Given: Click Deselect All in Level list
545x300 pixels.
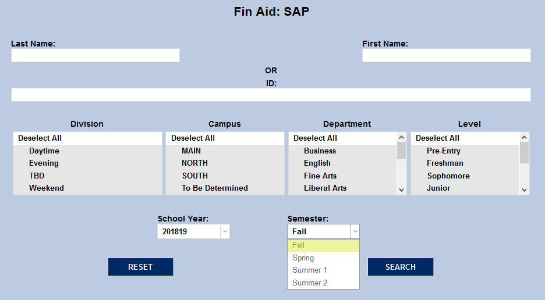Looking at the screenshot, I should click(465, 138).
